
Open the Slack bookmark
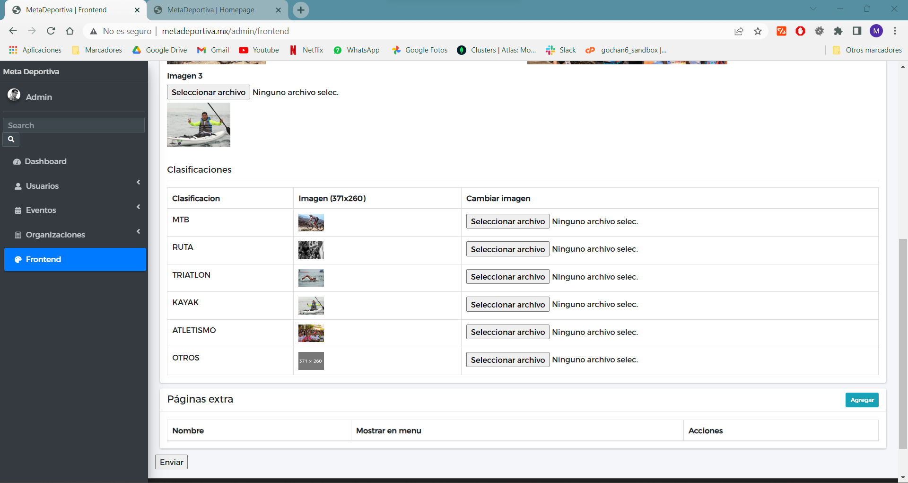click(561, 50)
